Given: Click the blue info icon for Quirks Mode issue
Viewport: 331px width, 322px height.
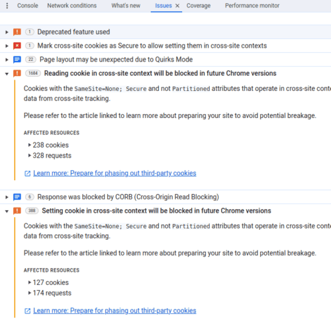Looking at the screenshot, I should coord(17,60).
